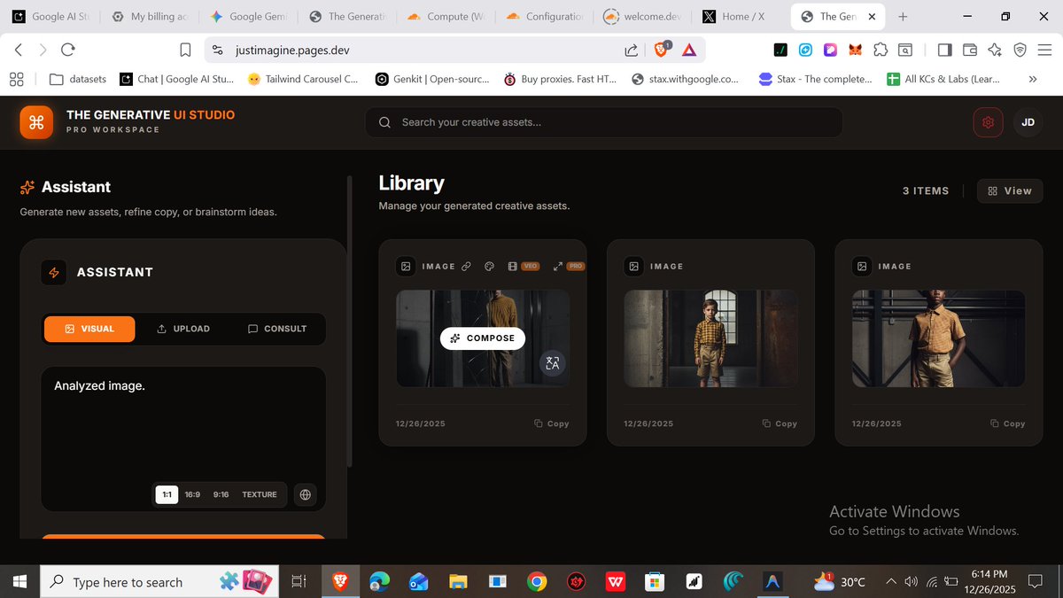Image resolution: width=1063 pixels, height=598 pixels.
Task: Click the image type icon on first card
Action: coord(406,266)
